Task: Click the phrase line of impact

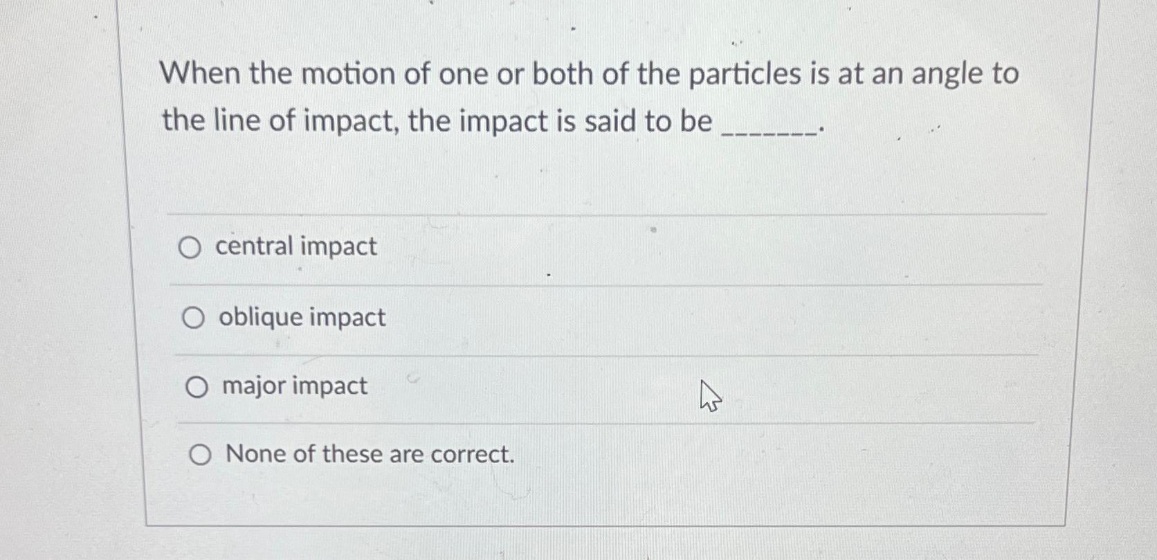Action: tap(304, 121)
